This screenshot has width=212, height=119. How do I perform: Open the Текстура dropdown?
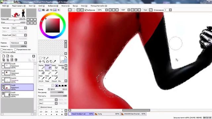pyautogui.click(x=26, y=28)
